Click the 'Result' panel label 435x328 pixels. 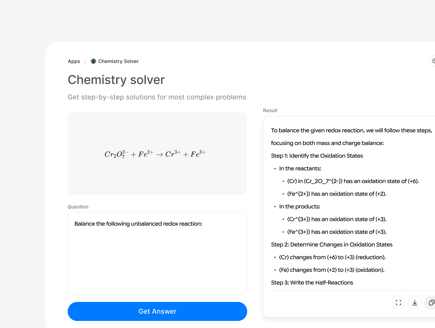point(270,111)
